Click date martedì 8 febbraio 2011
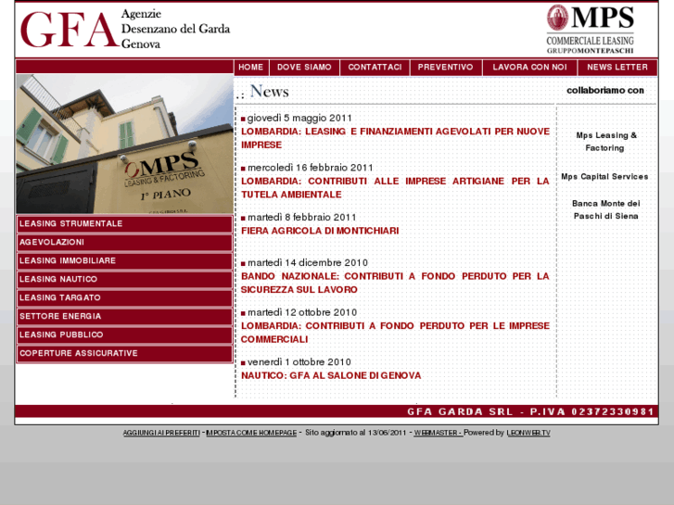Viewport: 674px width, 505px height. click(x=301, y=218)
